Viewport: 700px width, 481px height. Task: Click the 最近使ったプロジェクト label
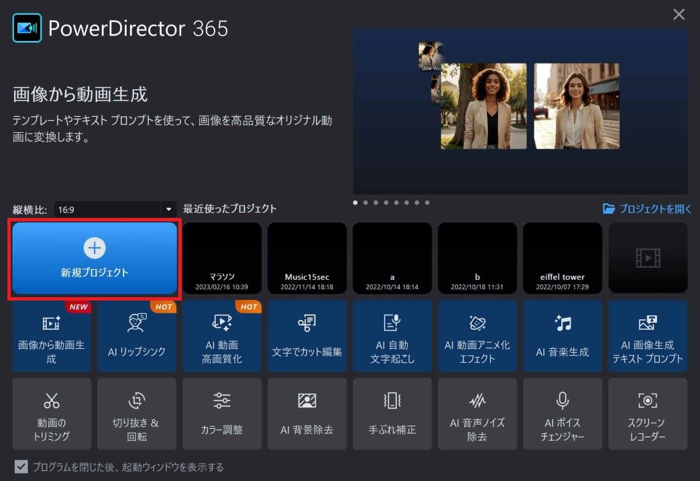(x=230, y=209)
